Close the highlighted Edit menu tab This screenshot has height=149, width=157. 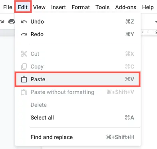coord(23,7)
